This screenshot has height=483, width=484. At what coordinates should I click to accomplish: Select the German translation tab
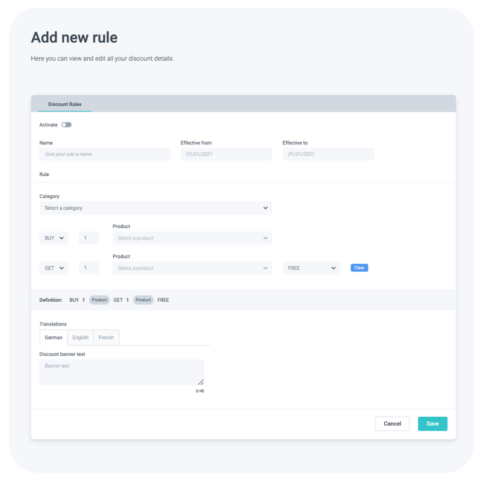pyautogui.click(x=54, y=338)
